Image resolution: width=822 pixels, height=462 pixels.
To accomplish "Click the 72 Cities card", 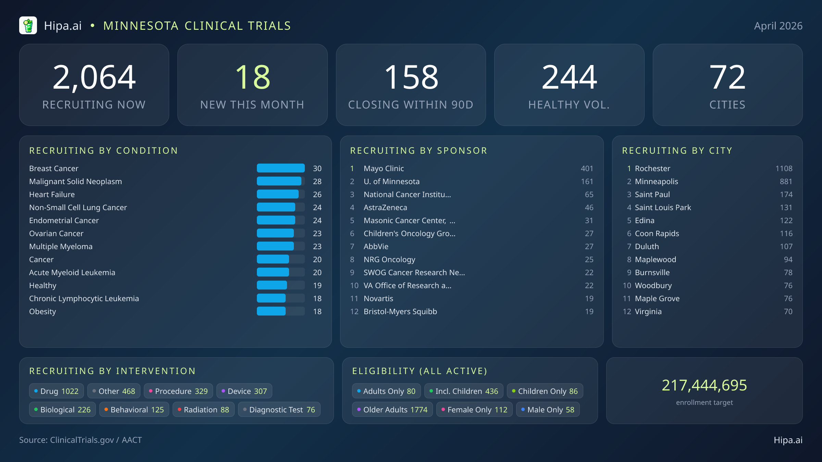I will (727, 85).
